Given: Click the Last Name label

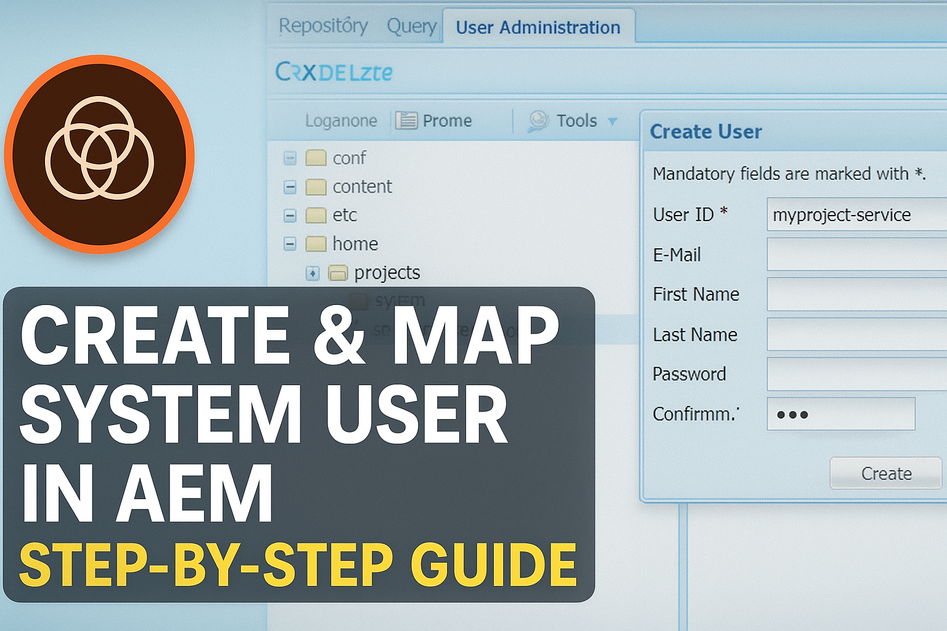Looking at the screenshot, I should pyautogui.click(x=695, y=335).
